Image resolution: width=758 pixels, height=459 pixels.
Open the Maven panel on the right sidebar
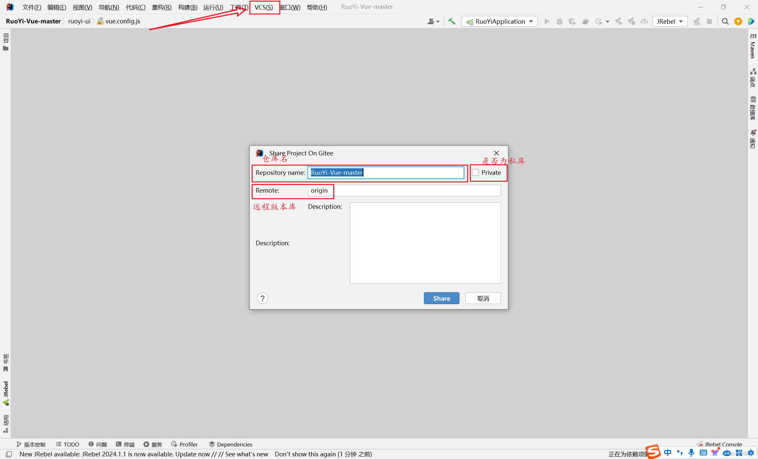pyautogui.click(x=753, y=46)
